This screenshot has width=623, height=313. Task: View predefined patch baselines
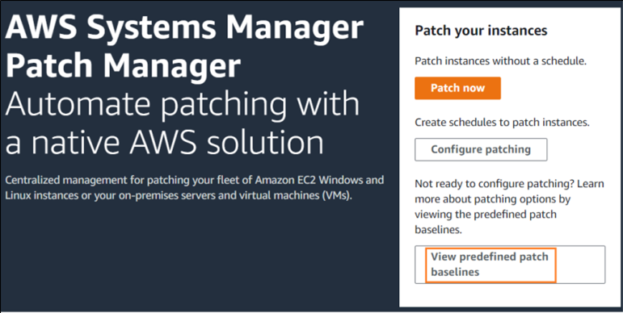pos(510,265)
